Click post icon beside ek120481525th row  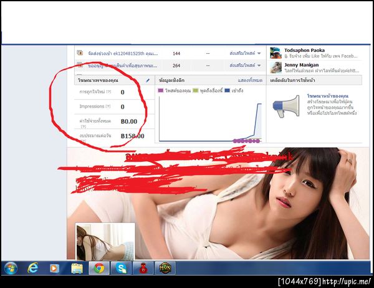pos(80,53)
